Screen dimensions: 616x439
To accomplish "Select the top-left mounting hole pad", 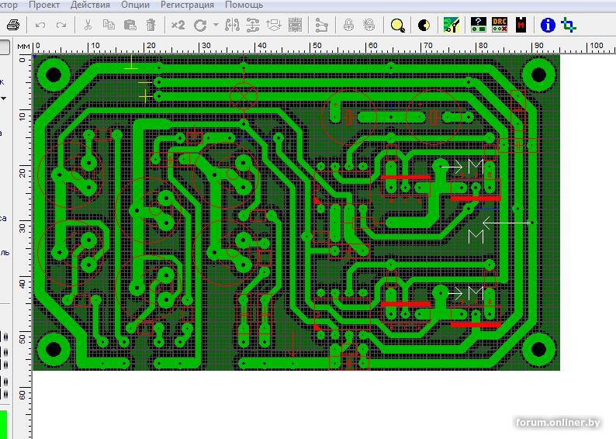I will [54, 74].
